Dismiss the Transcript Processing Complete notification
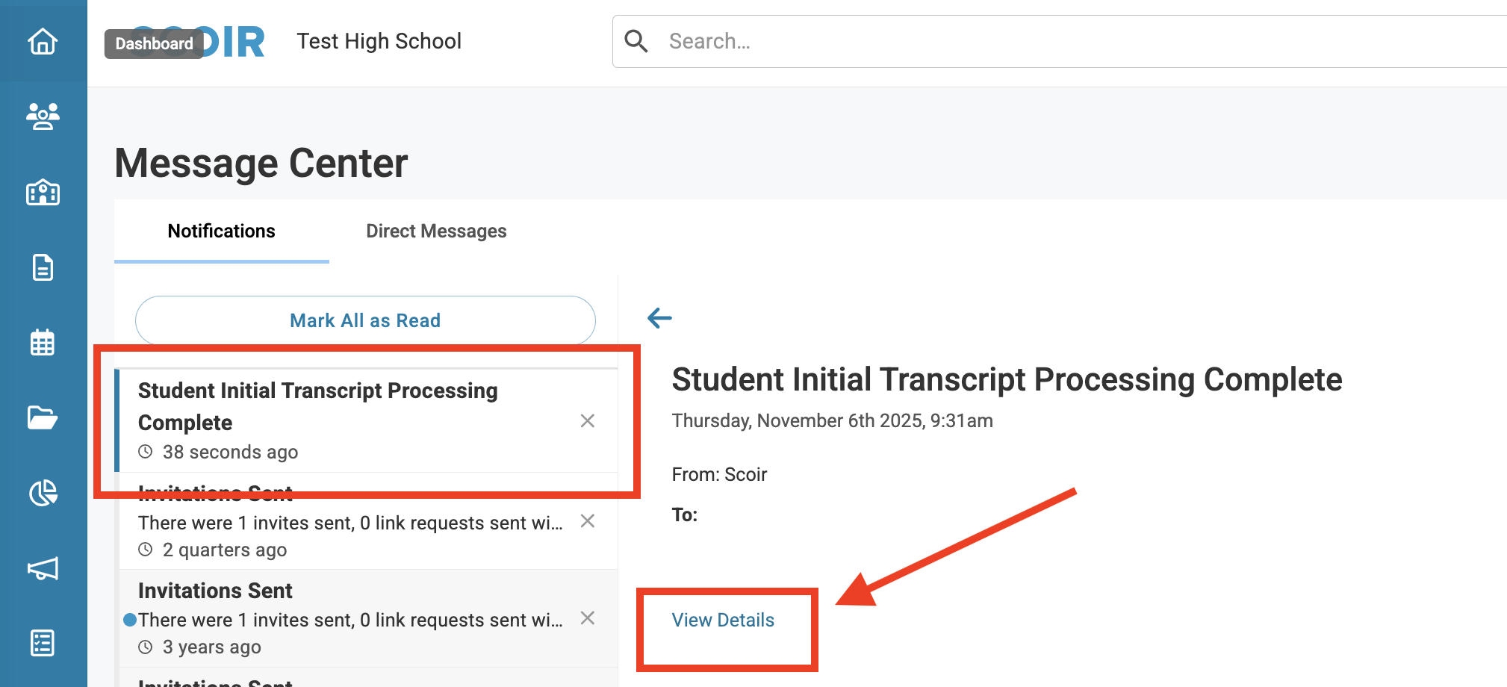 [x=588, y=421]
